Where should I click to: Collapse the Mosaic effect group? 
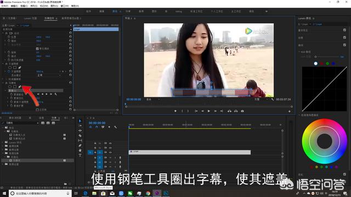[3, 83]
